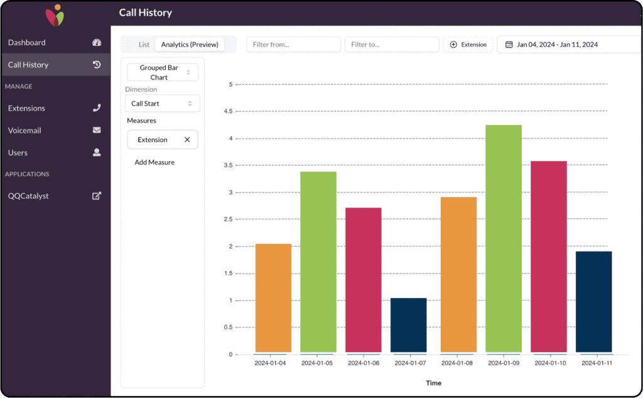Click the green bar for 2024-01-09
643x398 pixels.
click(x=504, y=239)
